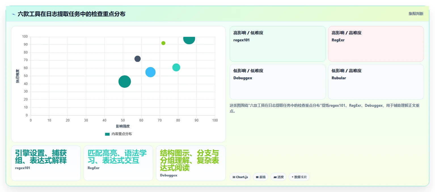Viewport: 435px width, 192px height.
Task: Click the teal legend color box
Action: [x=107, y=134]
